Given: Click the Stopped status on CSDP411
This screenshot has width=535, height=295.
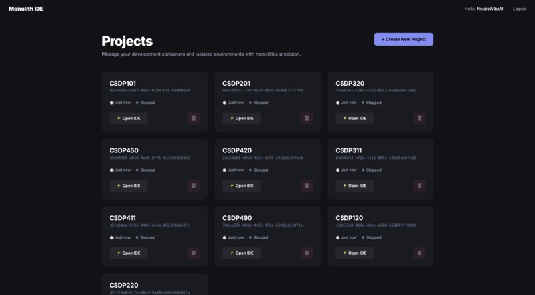Looking at the screenshot, I should pyautogui.click(x=145, y=237).
